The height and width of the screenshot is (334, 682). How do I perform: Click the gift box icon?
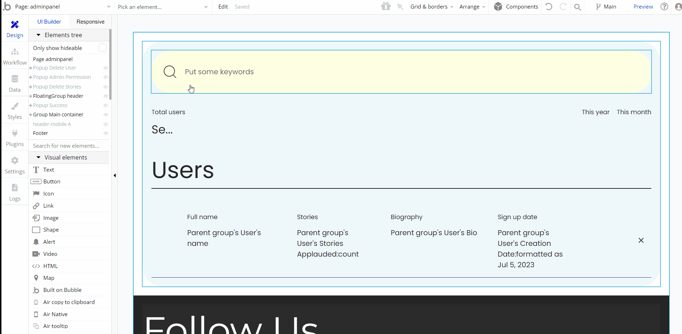point(386,6)
